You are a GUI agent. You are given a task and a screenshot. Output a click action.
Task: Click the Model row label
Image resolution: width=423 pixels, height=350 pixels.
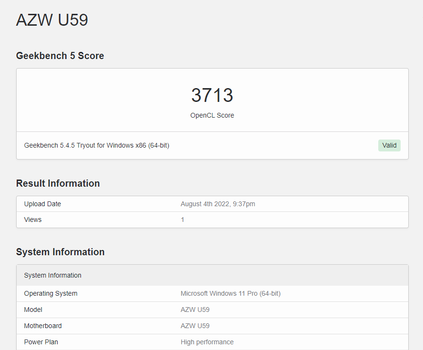click(x=33, y=310)
